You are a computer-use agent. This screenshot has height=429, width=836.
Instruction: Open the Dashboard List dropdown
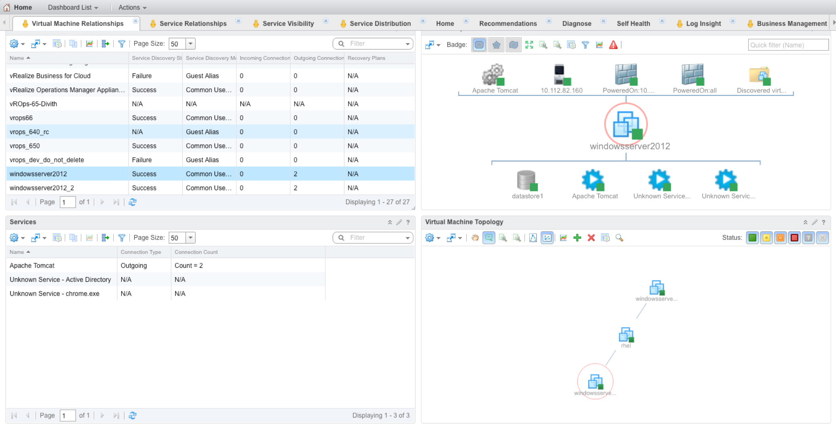(73, 7)
